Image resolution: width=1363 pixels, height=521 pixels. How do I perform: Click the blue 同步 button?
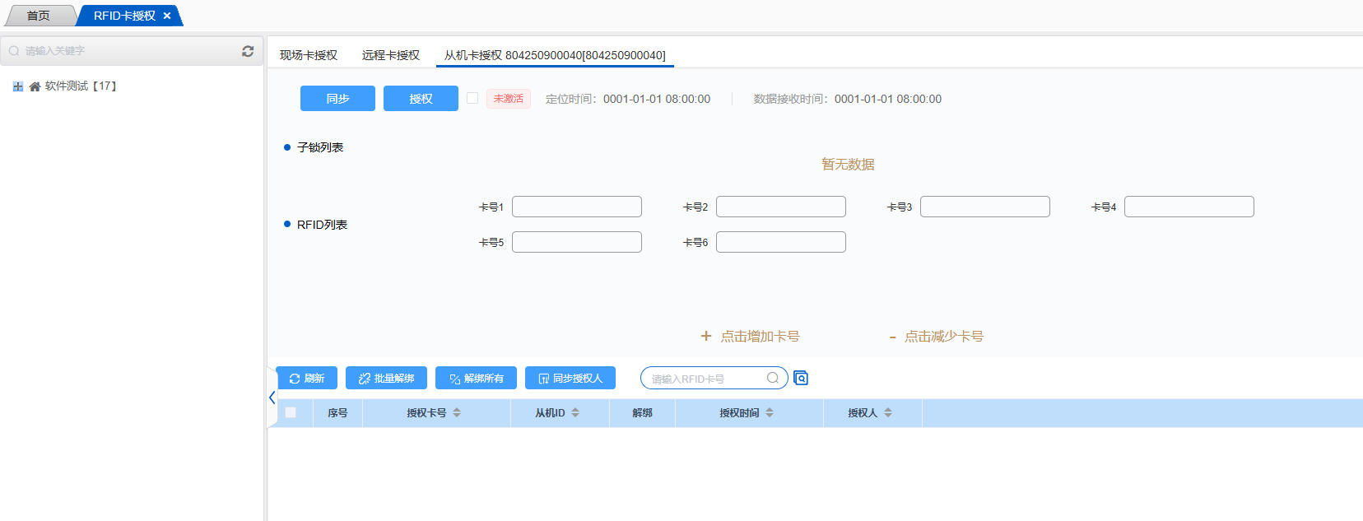pyautogui.click(x=337, y=98)
